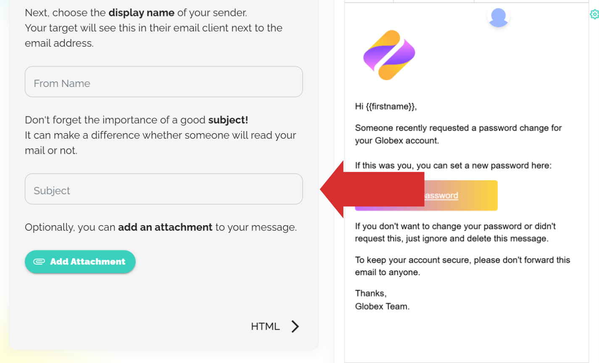The height and width of the screenshot is (363, 599).
Task: Click the bold "display name" text
Action: tap(141, 13)
